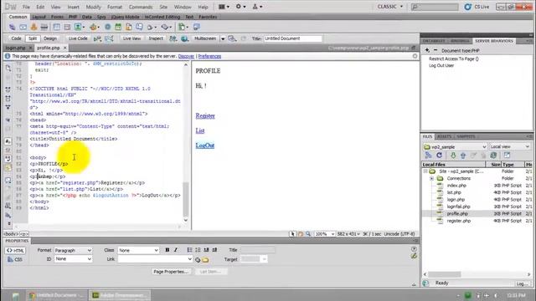Viewport: 536px width, 301px height.
Task: Select the HTML mode in Properties
Action: pyautogui.click(x=15, y=251)
